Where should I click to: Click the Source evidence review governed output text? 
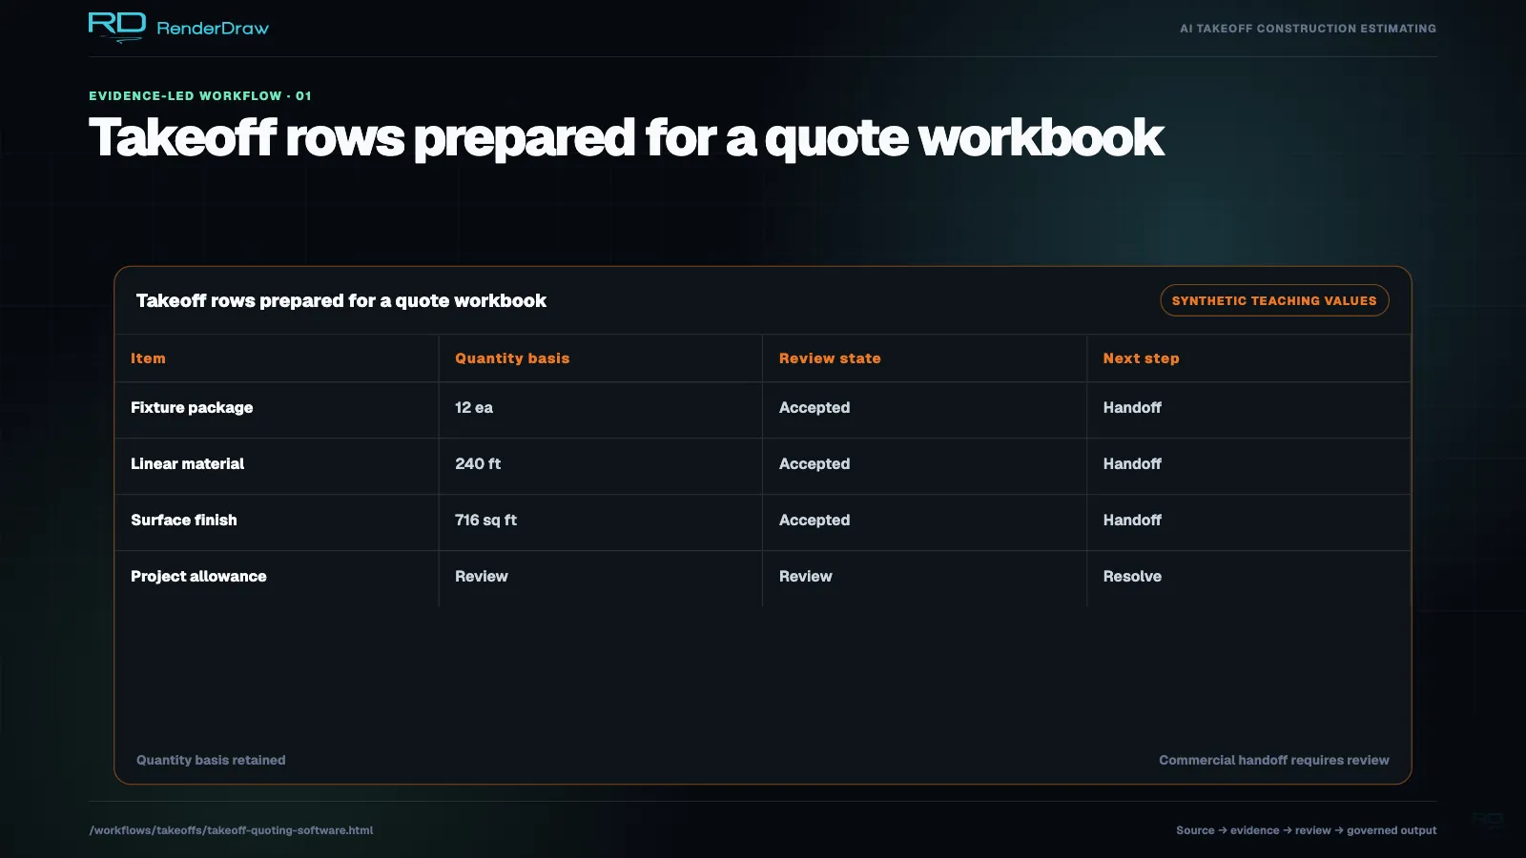(x=1306, y=830)
